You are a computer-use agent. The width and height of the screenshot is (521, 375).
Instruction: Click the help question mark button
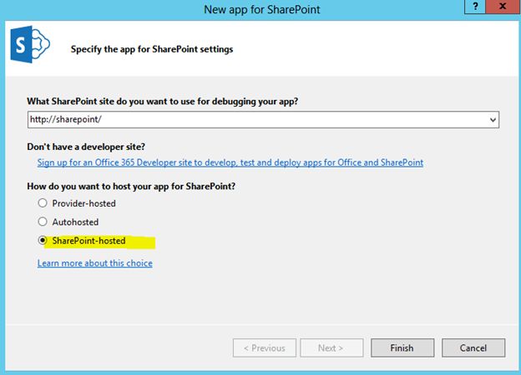(475, 7)
